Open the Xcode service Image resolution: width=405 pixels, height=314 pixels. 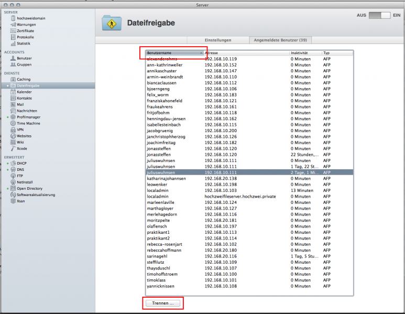(22, 148)
